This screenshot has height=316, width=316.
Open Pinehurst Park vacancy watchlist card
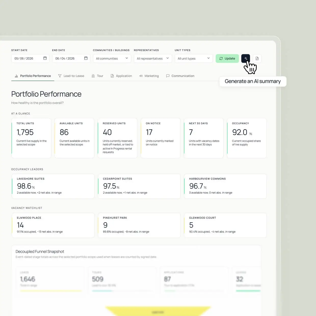[139, 225]
